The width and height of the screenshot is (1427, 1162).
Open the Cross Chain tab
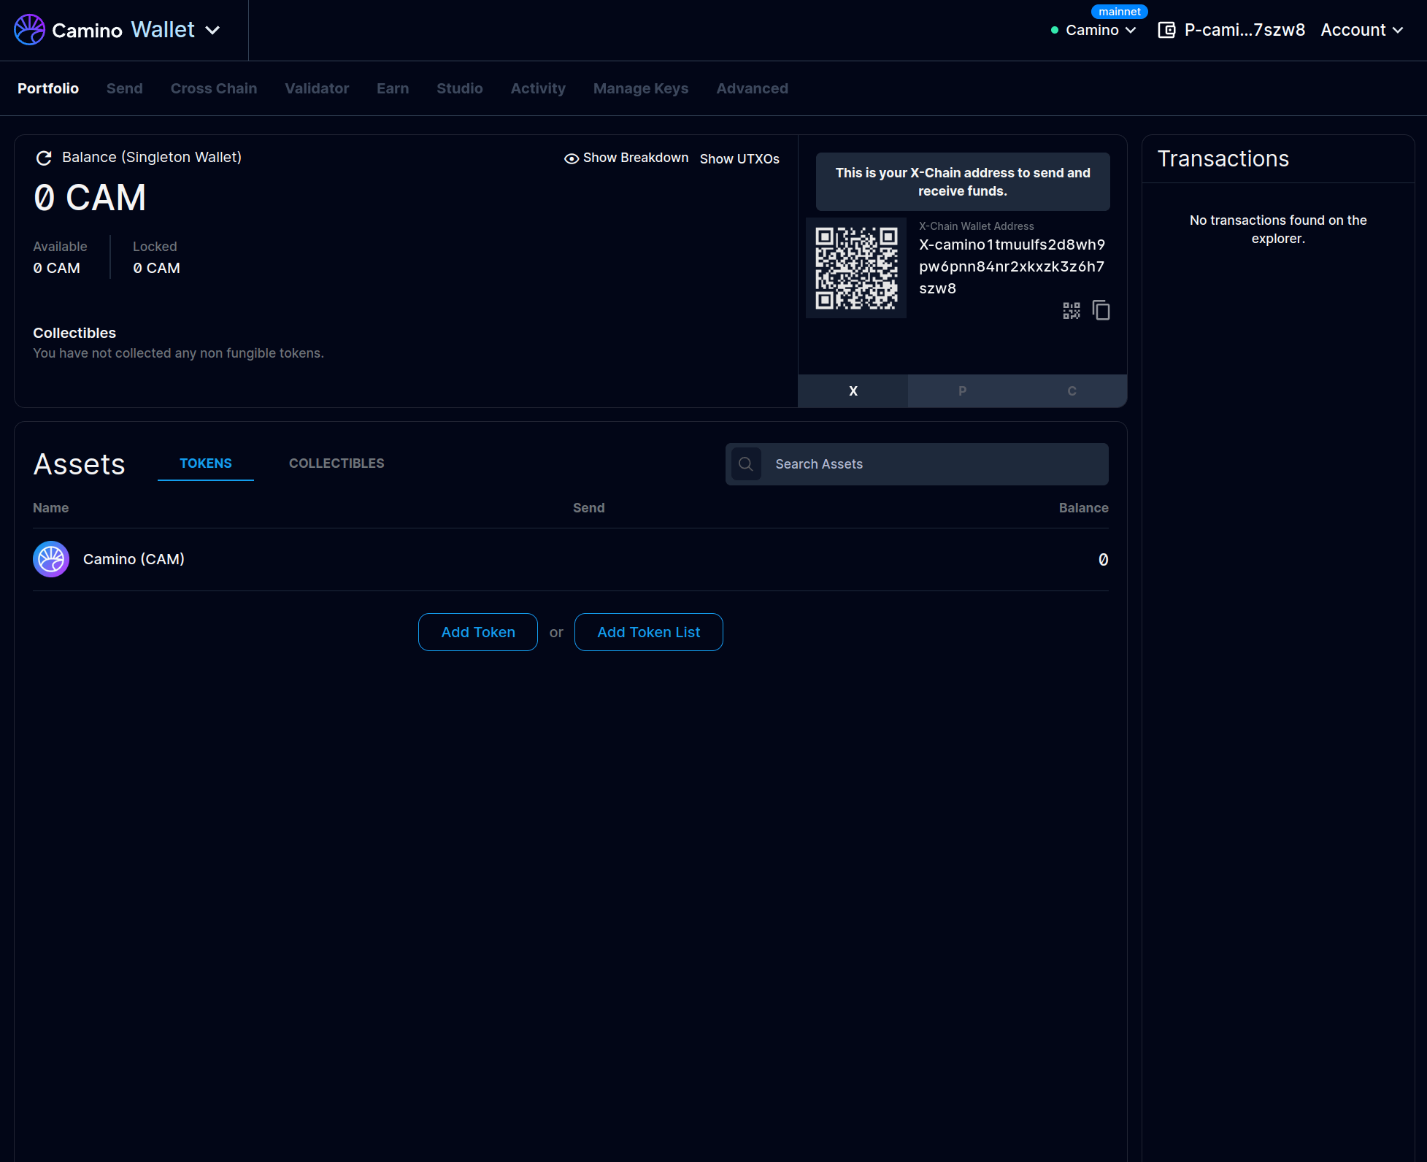tap(213, 88)
